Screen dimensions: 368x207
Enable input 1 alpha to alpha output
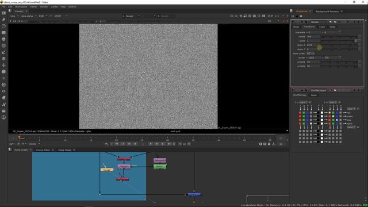click(311, 124)
